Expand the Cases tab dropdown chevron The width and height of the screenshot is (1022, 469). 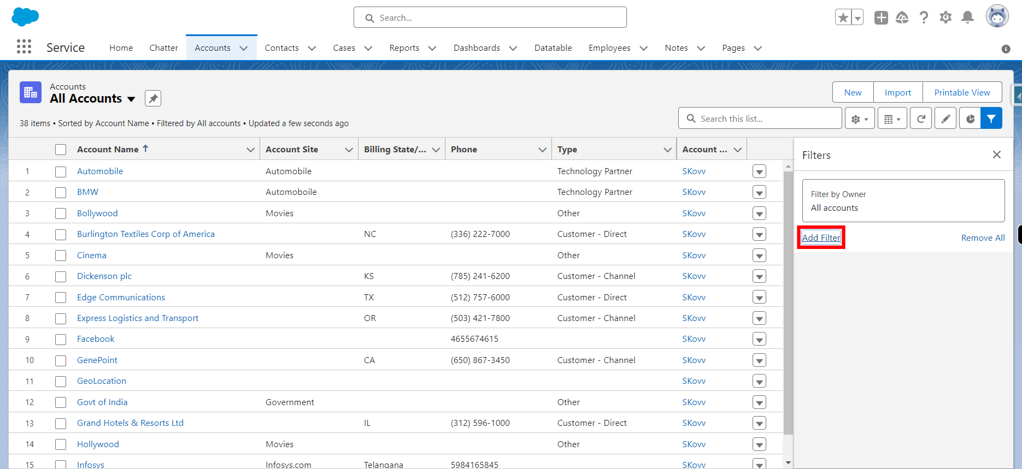point(368,48)
